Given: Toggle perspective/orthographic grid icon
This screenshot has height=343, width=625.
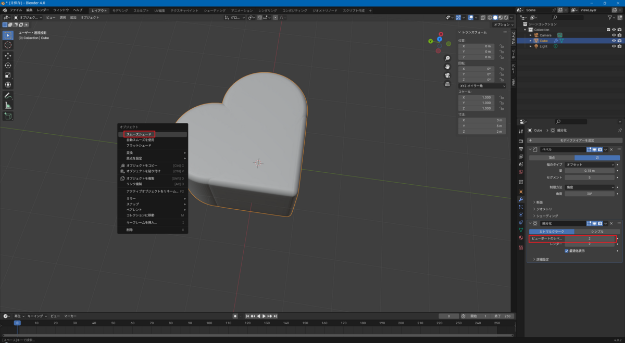Looking at the screenshot, I should pos(447,84).
